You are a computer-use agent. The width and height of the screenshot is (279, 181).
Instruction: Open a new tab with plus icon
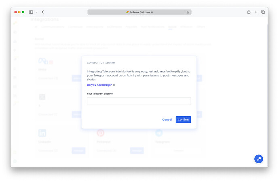point(256,12)
